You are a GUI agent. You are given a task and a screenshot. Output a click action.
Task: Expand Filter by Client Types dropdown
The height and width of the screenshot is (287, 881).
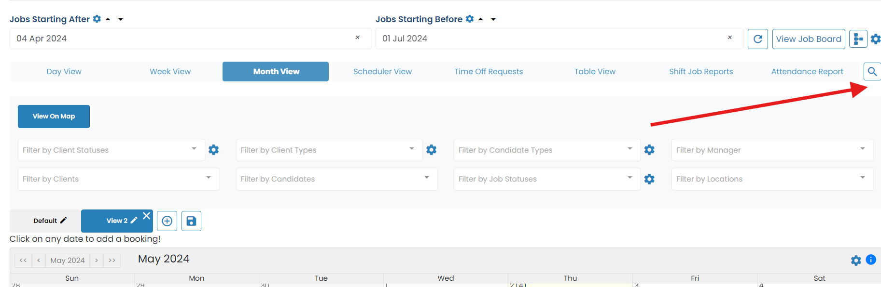(x=412, y=149)
